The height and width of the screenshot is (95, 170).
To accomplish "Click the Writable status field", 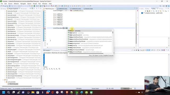I will click(x=79, y=89).
